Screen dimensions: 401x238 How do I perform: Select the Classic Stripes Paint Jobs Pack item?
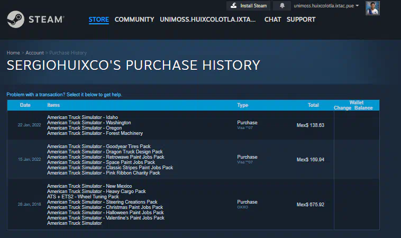tap(110, 168)
